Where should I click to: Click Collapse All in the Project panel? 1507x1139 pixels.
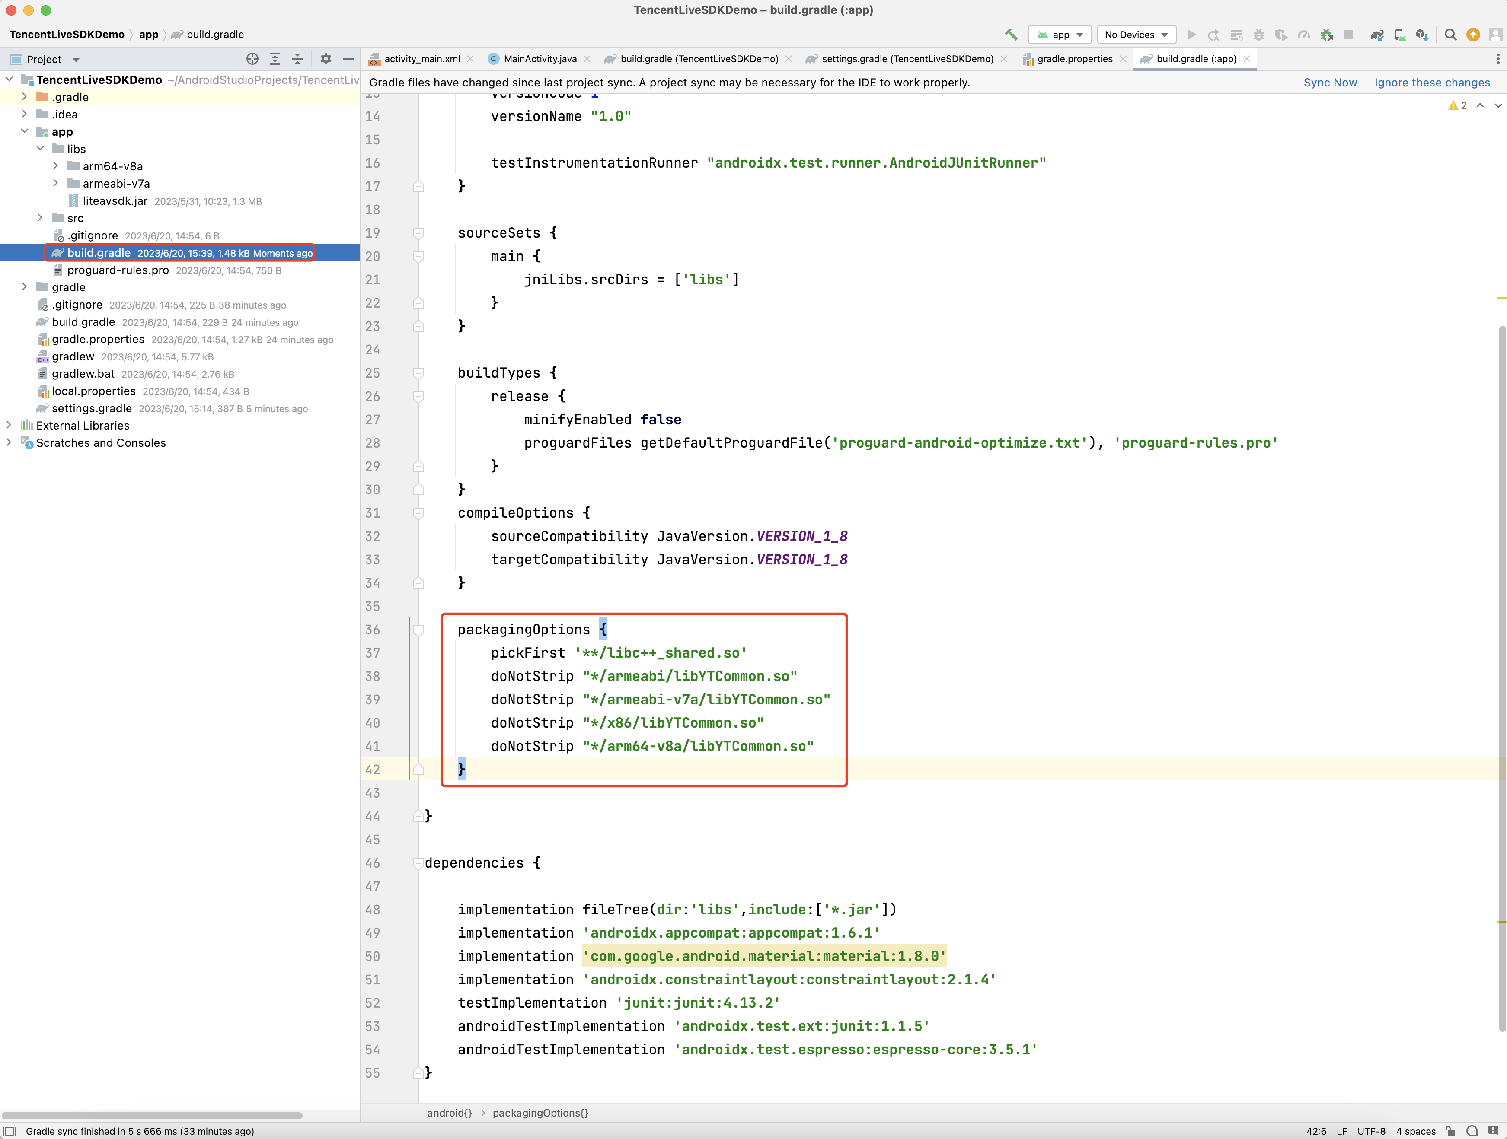297,59
